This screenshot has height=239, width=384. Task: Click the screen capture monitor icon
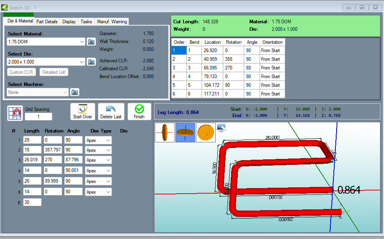click(x=221, y=127)
